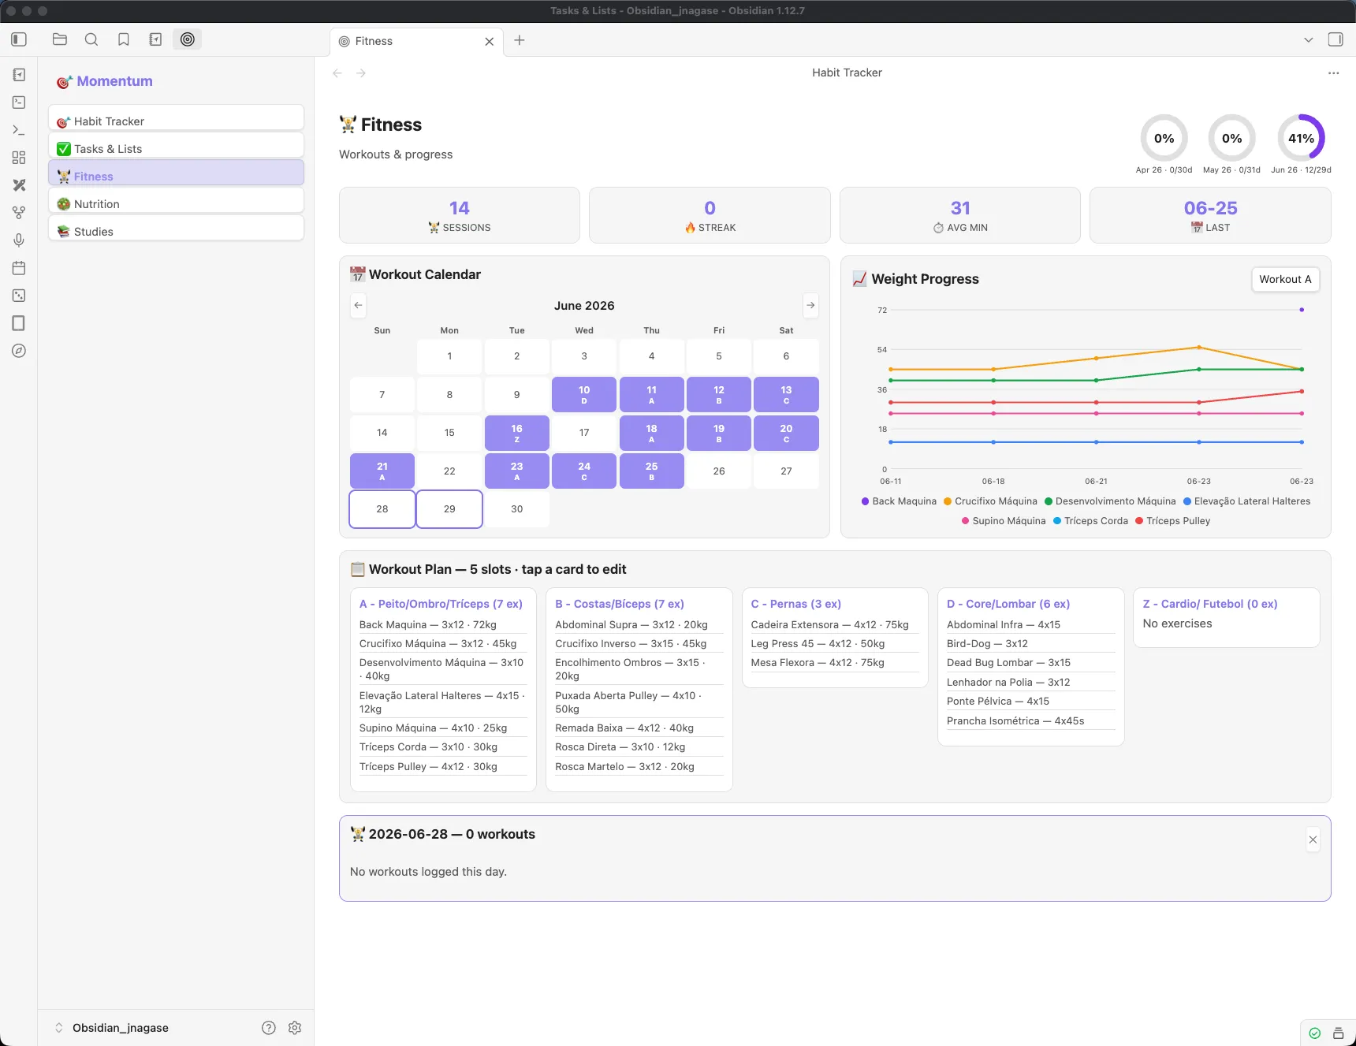Toggle the left sidebar icon

pos(19,39)
